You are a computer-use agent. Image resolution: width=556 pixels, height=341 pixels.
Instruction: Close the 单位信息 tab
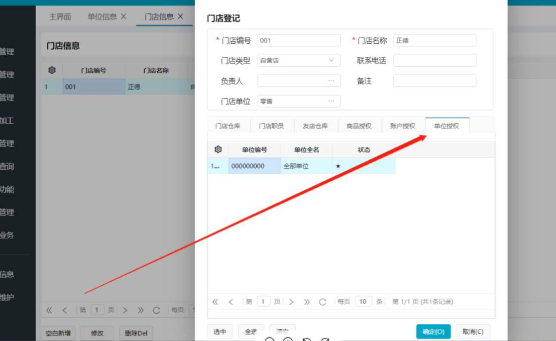(x=124, y=16)
